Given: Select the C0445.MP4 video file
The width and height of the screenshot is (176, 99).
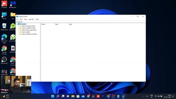Looking at the screenshot, I should [x=4, y=72].
